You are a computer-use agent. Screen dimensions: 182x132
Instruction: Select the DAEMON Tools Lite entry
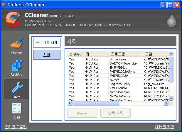tap(118, 63)
